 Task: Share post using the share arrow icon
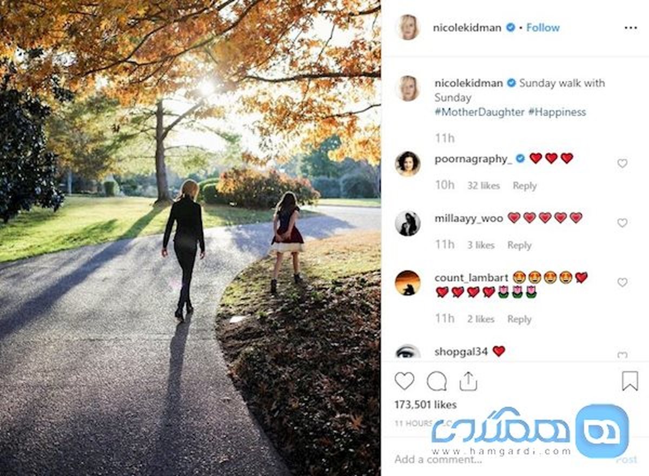click(468, 381)
